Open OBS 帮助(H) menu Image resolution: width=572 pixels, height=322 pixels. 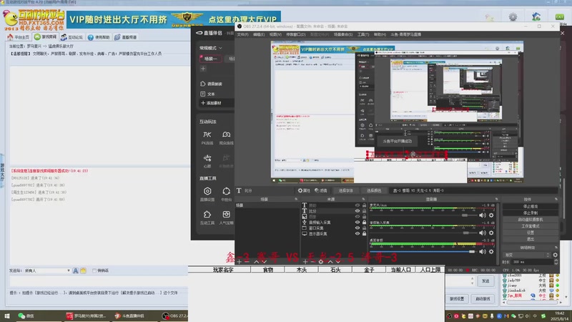(x=380, y=34)
